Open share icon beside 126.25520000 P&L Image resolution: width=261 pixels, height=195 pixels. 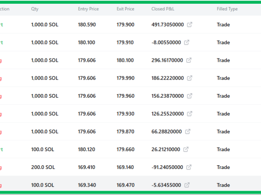[190, 114]
